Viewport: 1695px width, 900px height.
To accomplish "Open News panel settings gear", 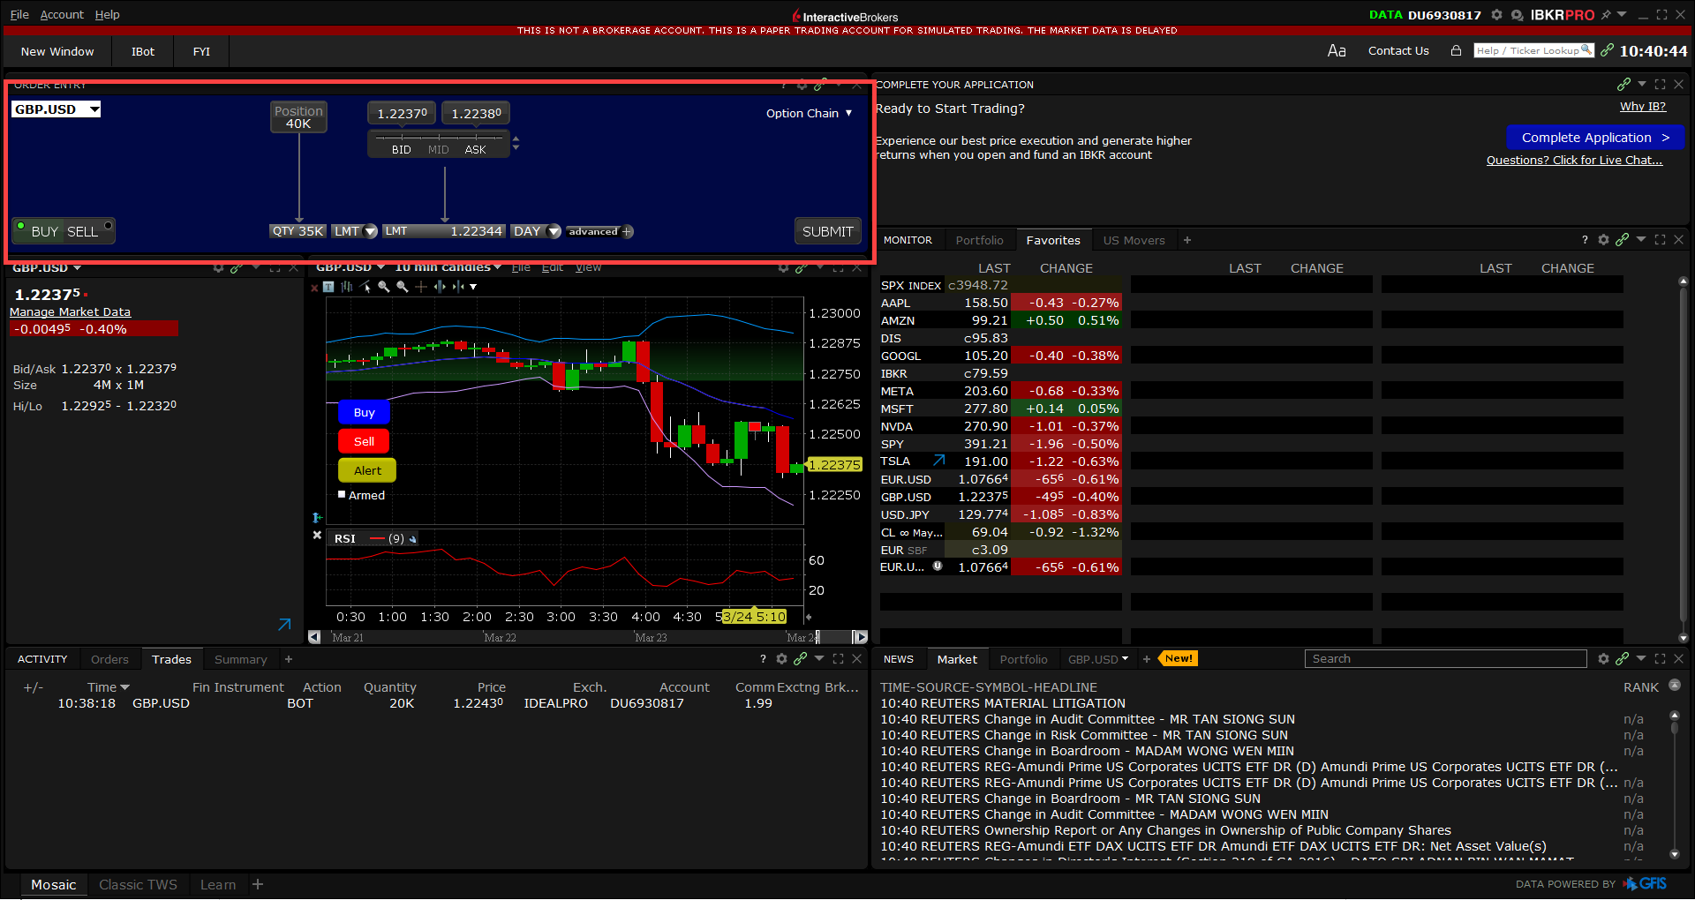I will [x=1604, y=659].
